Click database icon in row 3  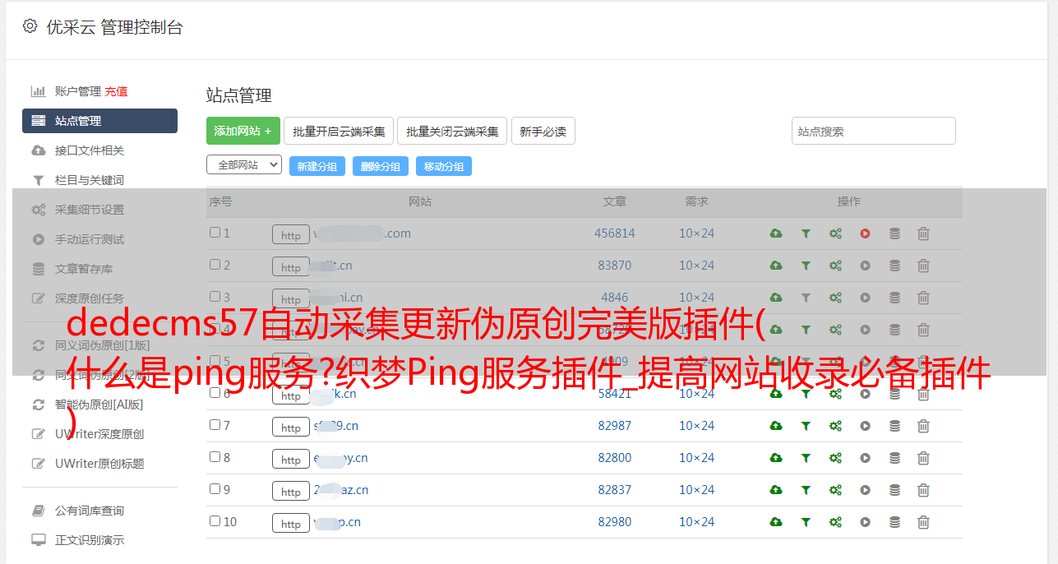click(x=894, y=298)
